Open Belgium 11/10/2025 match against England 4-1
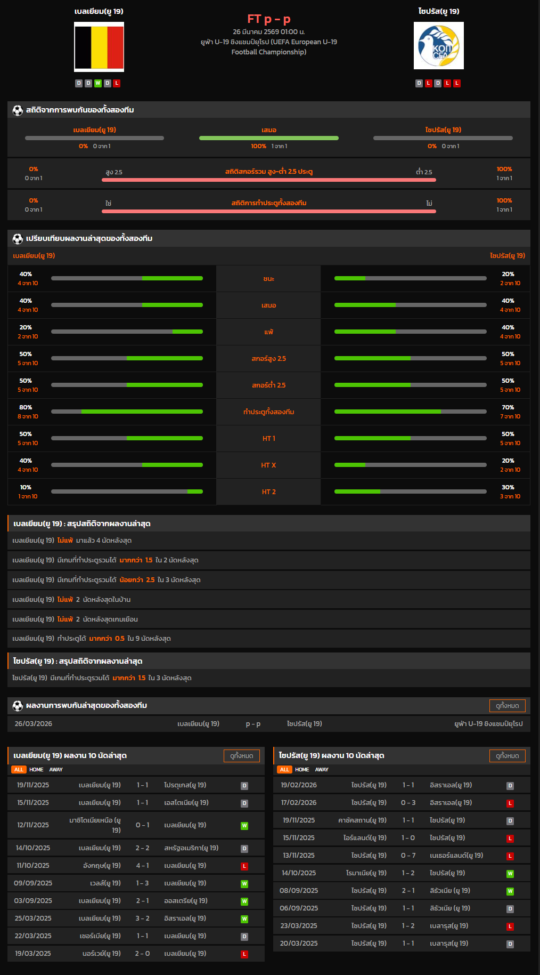The height and width of the screenshot is (975, 540). coord(136,866)
